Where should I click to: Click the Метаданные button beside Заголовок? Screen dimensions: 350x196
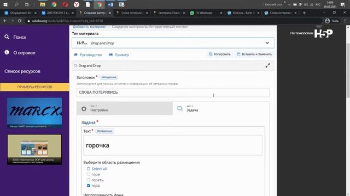[x=109, y=77]
